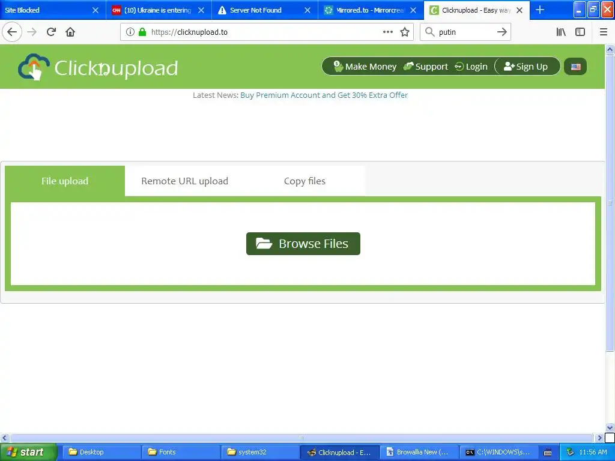
Task: Click the horizontal scrollbar left arrow
Action: (5, 438)
